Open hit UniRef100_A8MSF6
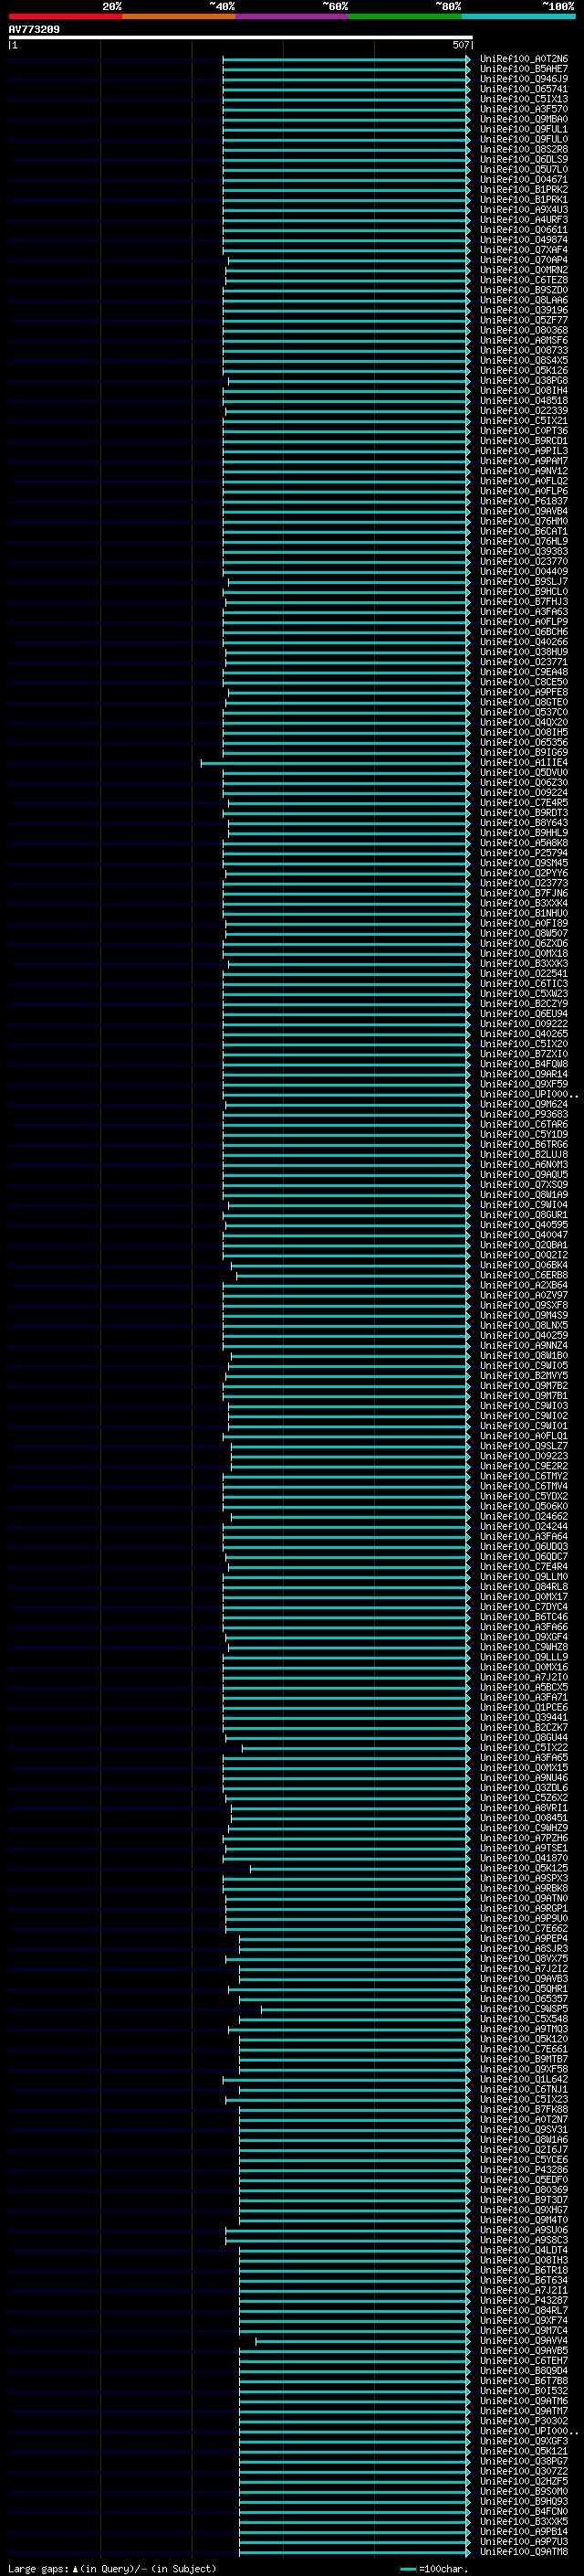 point(523,341)
